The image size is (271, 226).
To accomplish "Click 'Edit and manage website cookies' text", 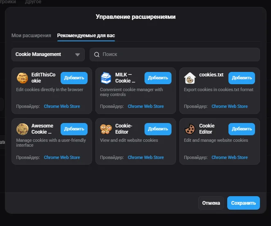I will click(x=216, y=140).
